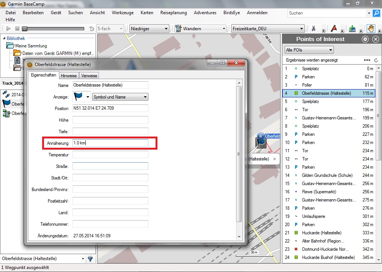Open the Oberfeldstrasse (Haltestelle) bottom dropdown
382x272 pixels.
click(x=83, y=259)
